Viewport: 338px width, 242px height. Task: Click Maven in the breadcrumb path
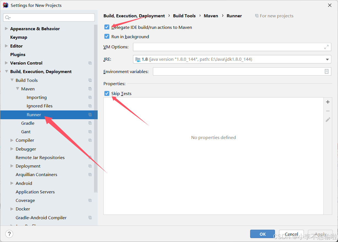tap(211, 16)
